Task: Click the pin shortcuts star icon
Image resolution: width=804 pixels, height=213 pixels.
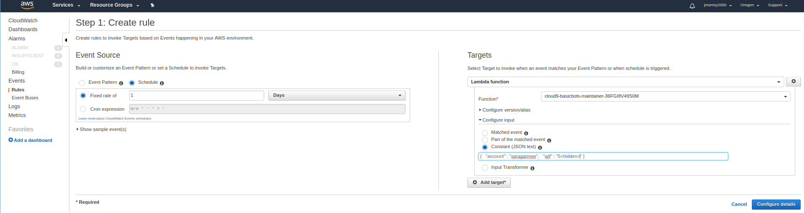Action: click(x=152, y=5)
